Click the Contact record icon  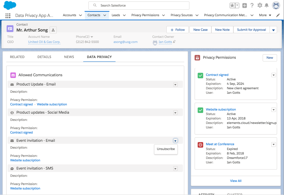pyautogui.click(x=10, y=28)
